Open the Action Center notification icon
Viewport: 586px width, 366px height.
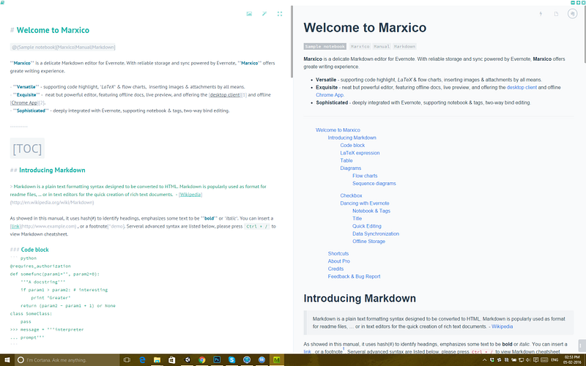point(535,360)
